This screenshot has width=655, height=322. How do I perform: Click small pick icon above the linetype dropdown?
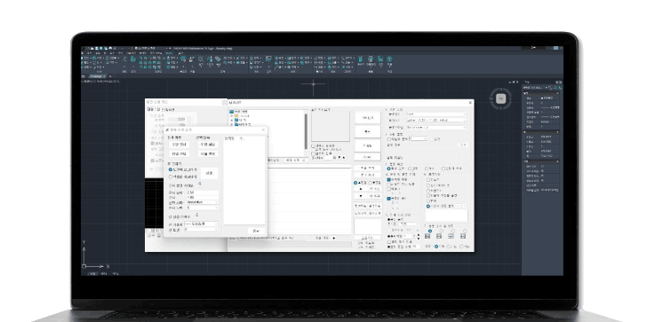click(196, 216)
